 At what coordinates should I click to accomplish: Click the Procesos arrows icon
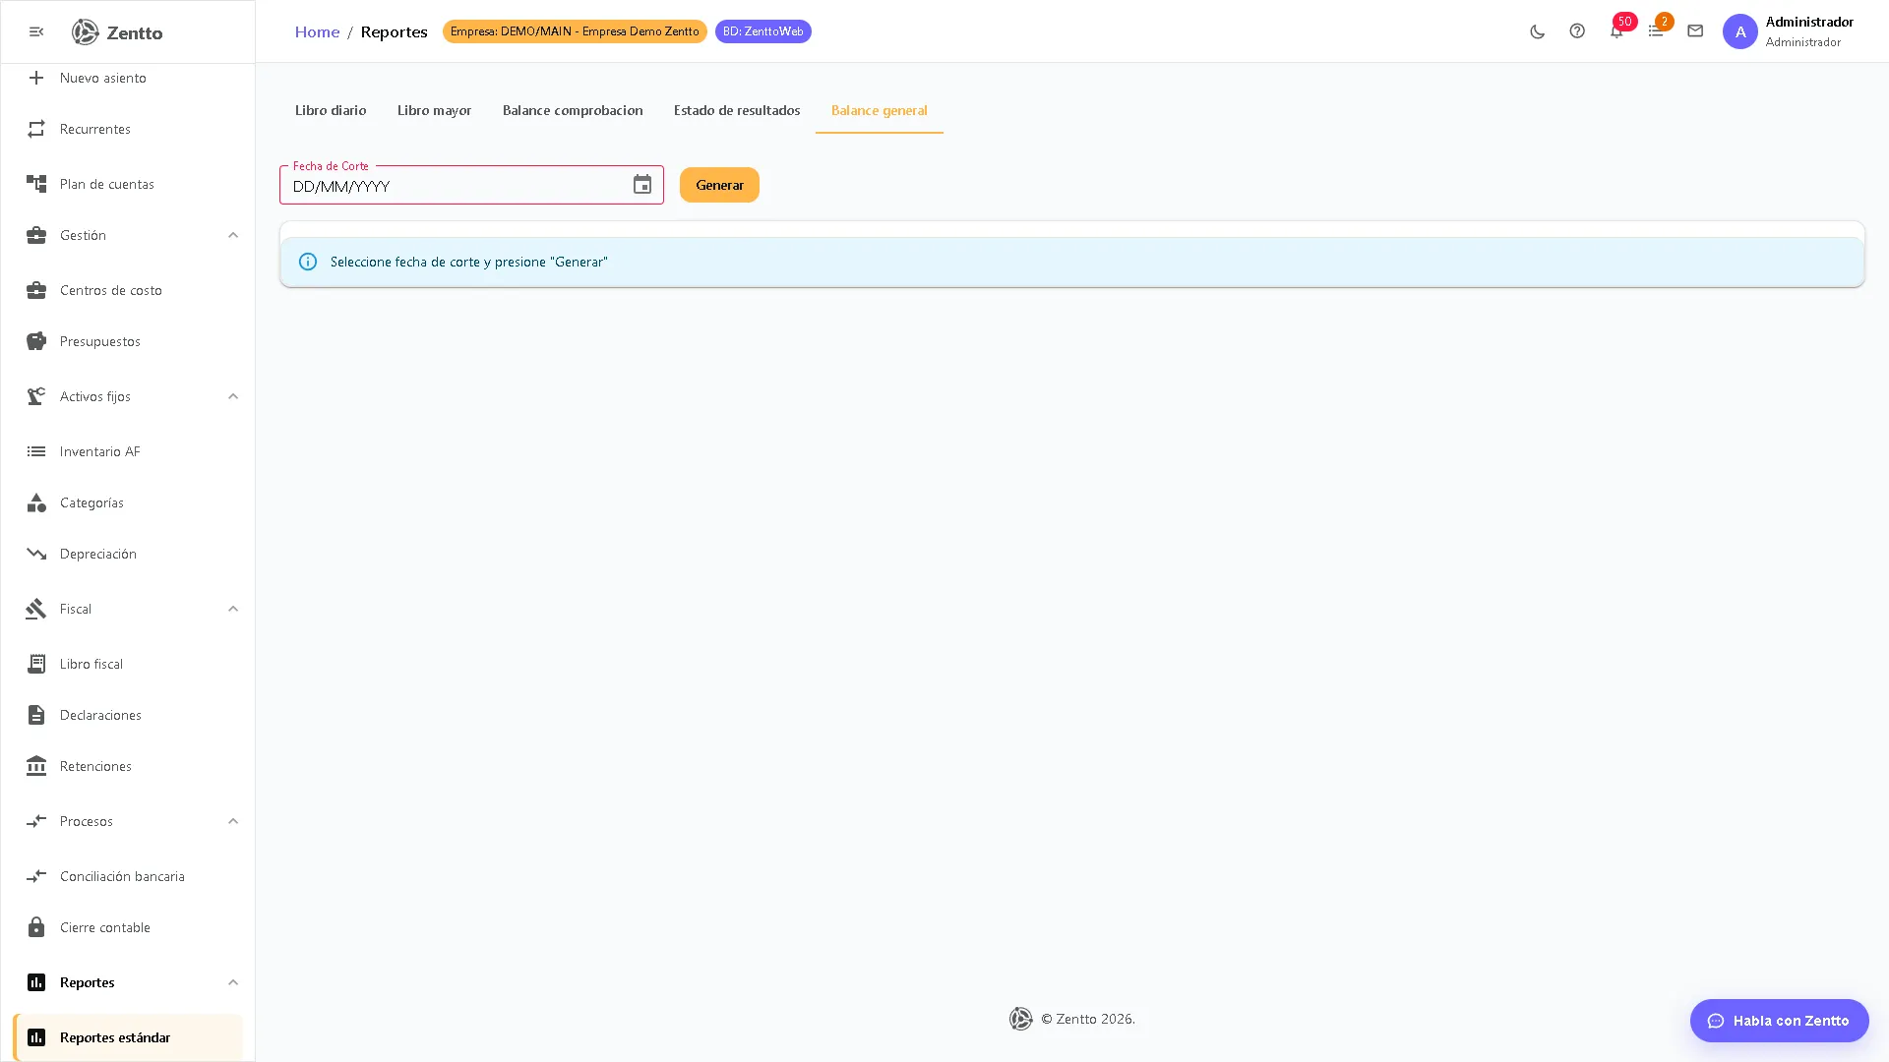tap(36, 821)
